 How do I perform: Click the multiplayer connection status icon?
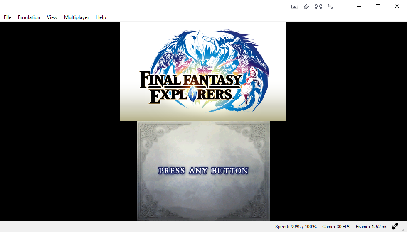point(395,226)
